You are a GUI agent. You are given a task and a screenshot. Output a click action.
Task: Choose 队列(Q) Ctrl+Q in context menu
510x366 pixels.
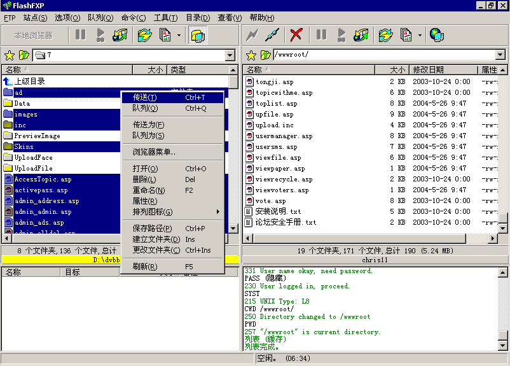[x=173, y=108]
